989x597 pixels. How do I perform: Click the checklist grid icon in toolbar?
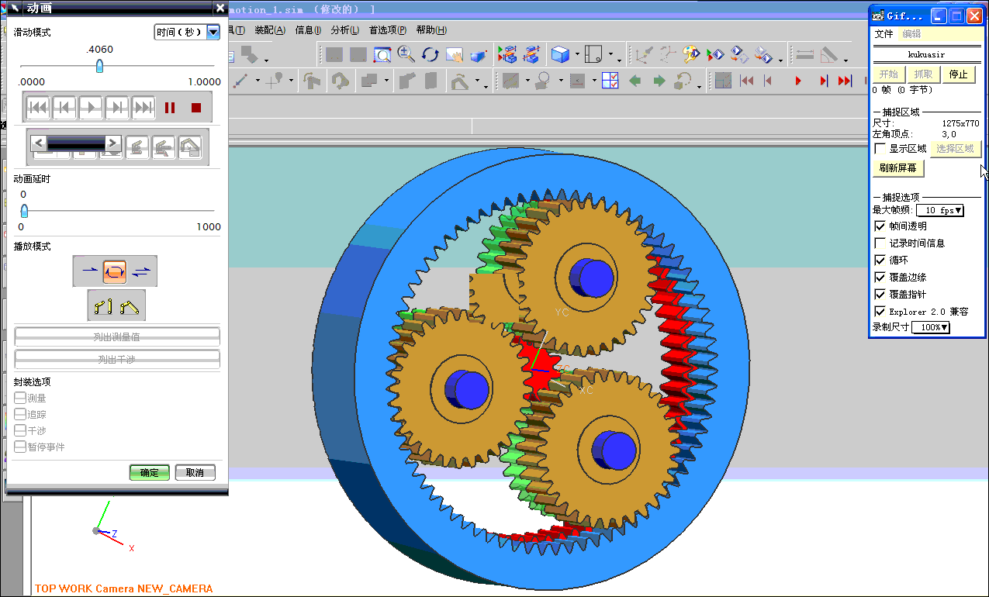coord(610,80)
